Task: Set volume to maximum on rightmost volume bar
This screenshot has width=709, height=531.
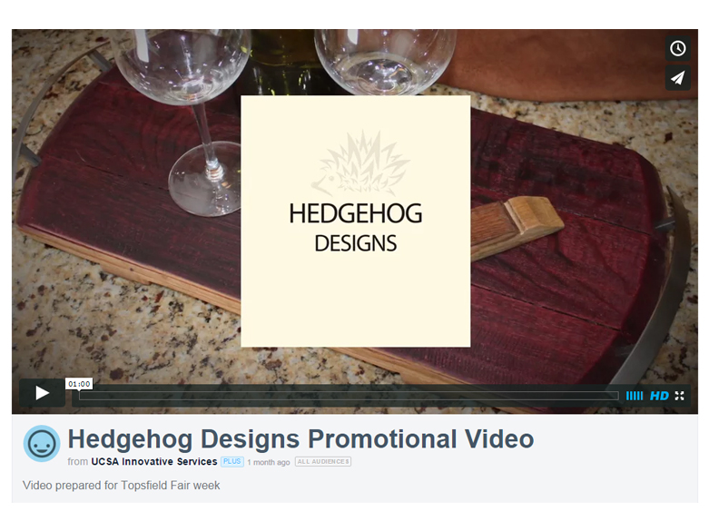Action: point(642,396)
